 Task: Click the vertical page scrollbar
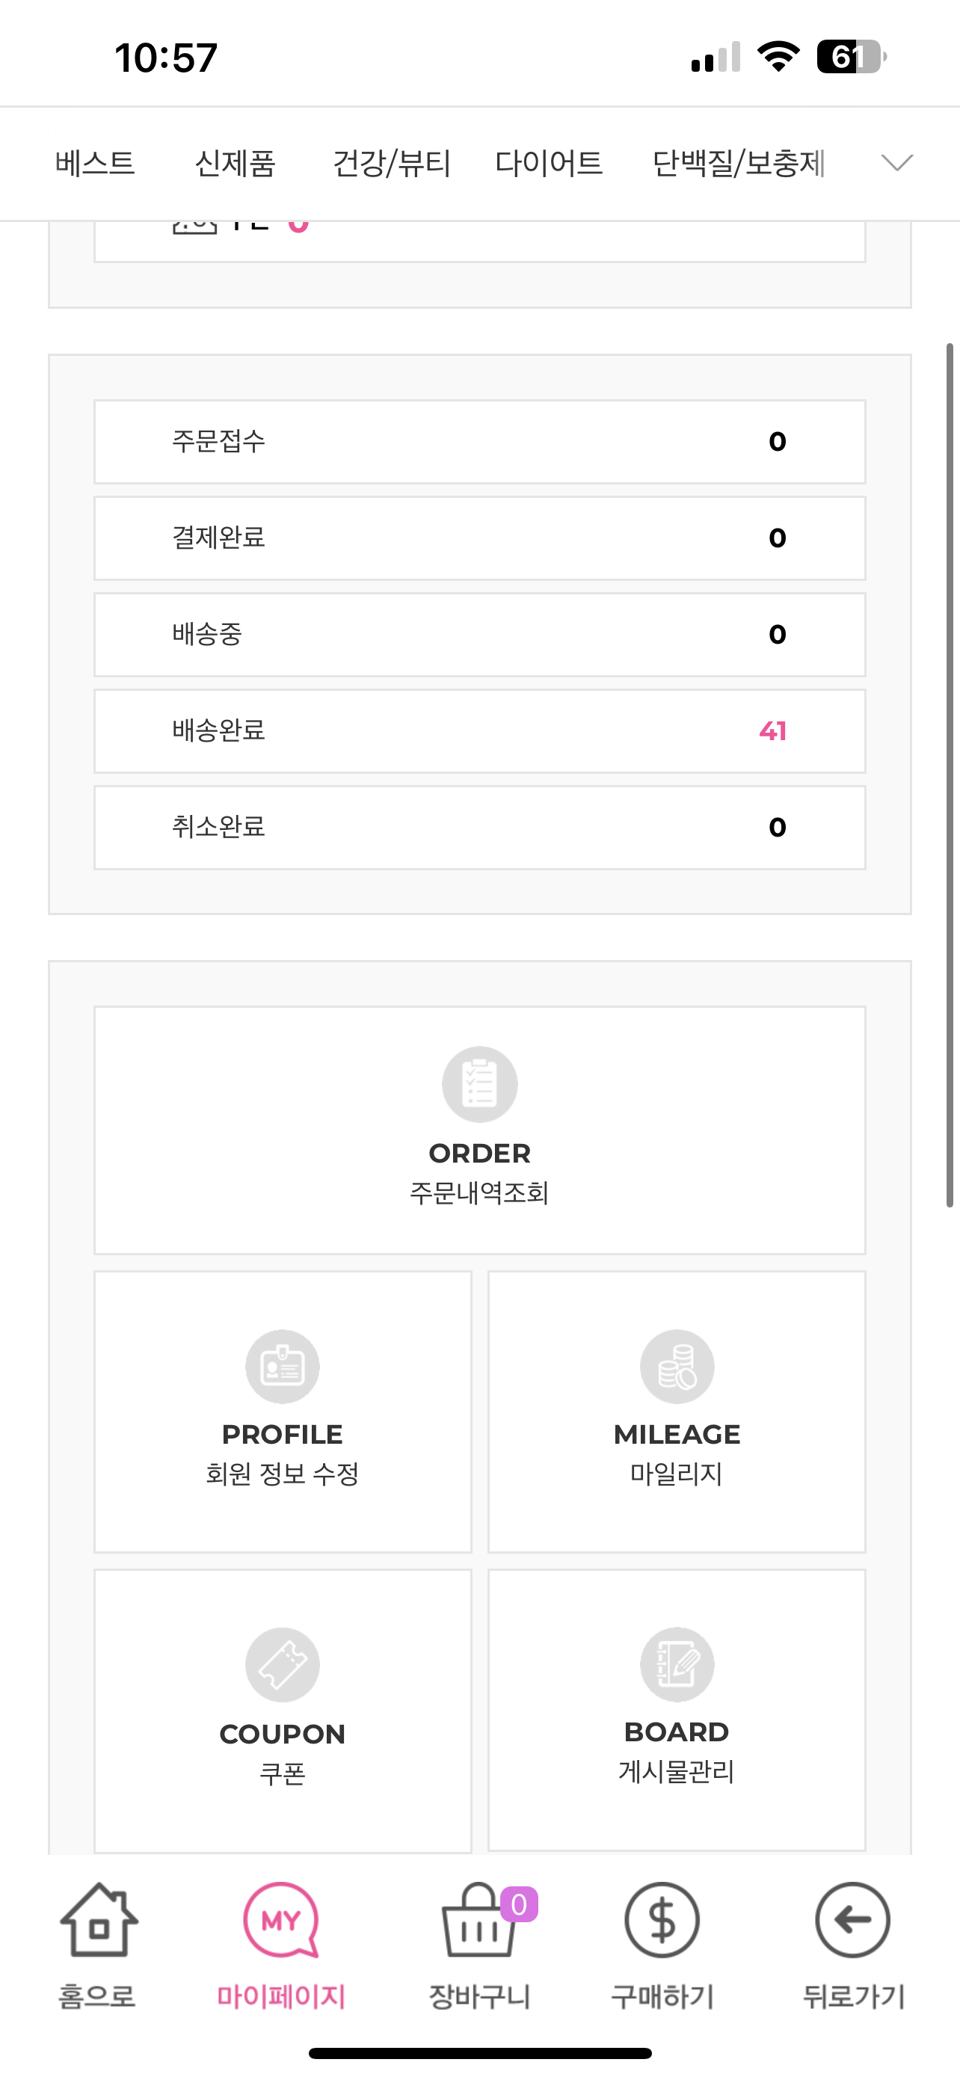point(950,775)
